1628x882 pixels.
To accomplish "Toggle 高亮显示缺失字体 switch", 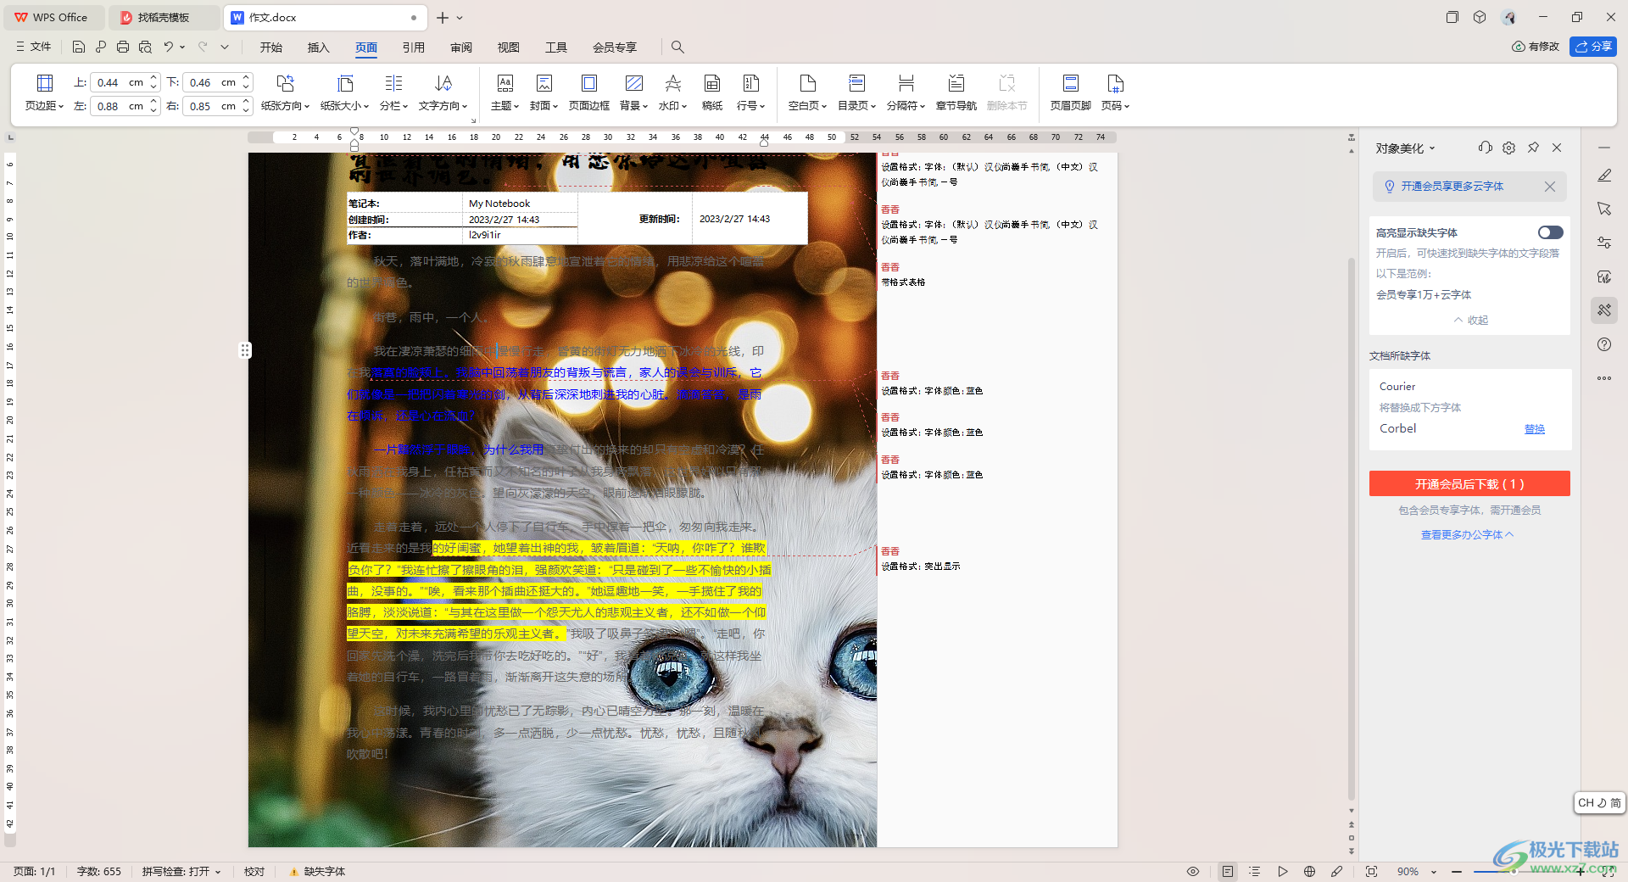I will pos(1550,232).
